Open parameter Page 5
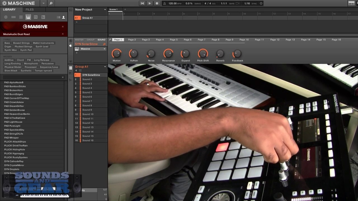358x201 pixels. pos(174,40)
